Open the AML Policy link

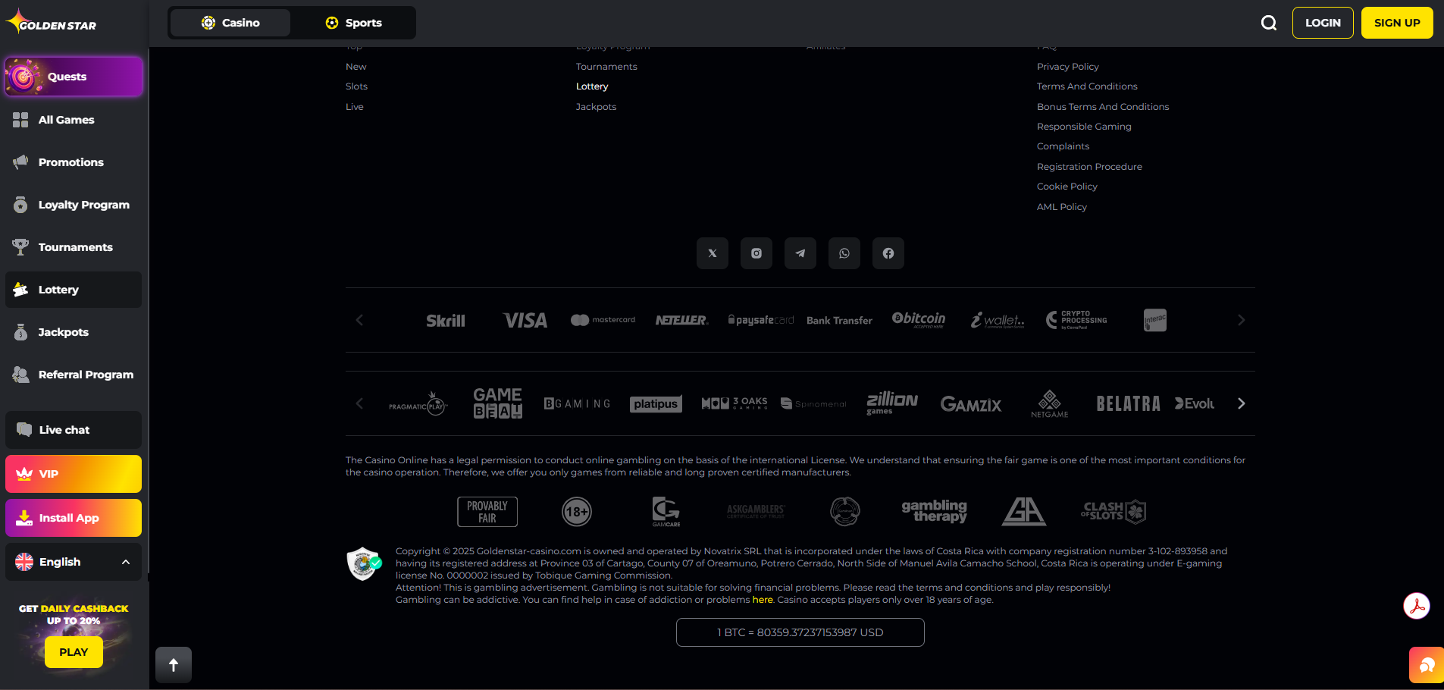point(1061,207)
